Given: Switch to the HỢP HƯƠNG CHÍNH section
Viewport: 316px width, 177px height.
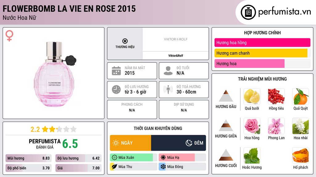Looking at the screenshot, I should tap(263, 33).
